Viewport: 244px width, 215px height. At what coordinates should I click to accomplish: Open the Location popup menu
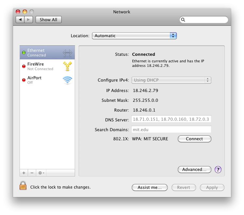[134, 36]
